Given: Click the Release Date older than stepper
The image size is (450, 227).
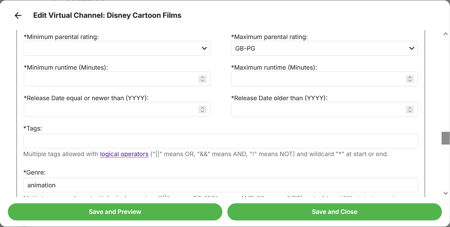Looking at the screenshot, I should (410, 110).
